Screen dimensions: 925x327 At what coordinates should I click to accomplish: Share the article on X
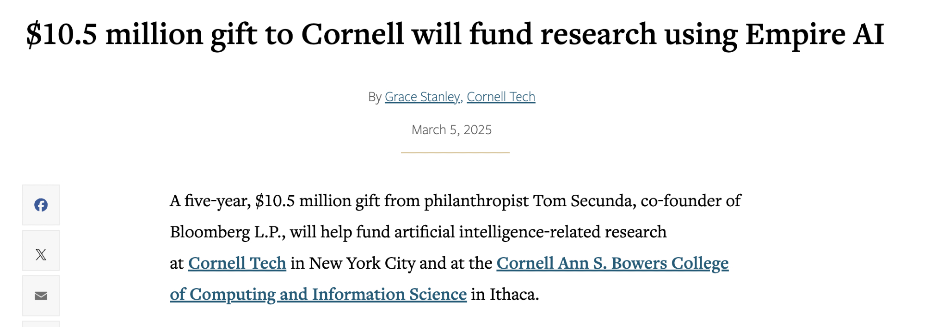point(41,254)
